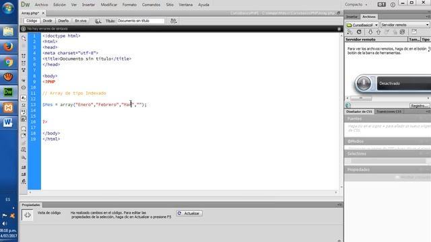
Task: Open recent snippets in coding toolbar
Action: coord(24,150)
